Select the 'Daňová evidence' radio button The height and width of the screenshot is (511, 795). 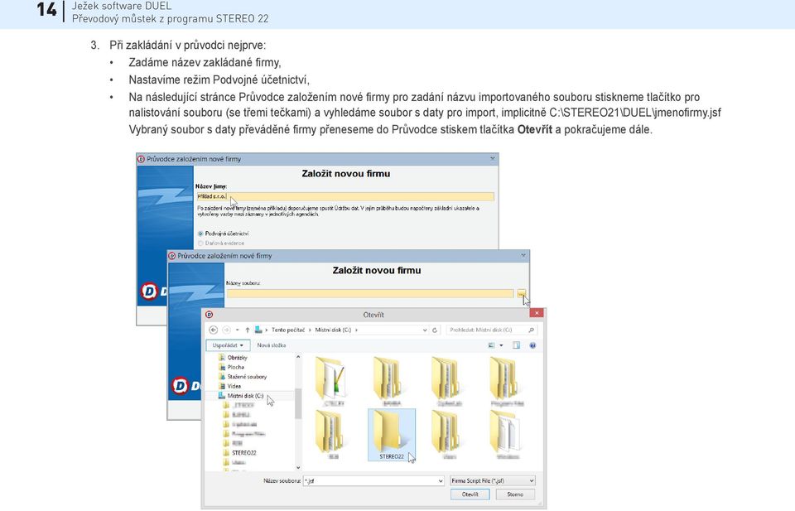[x=200, y=243]
